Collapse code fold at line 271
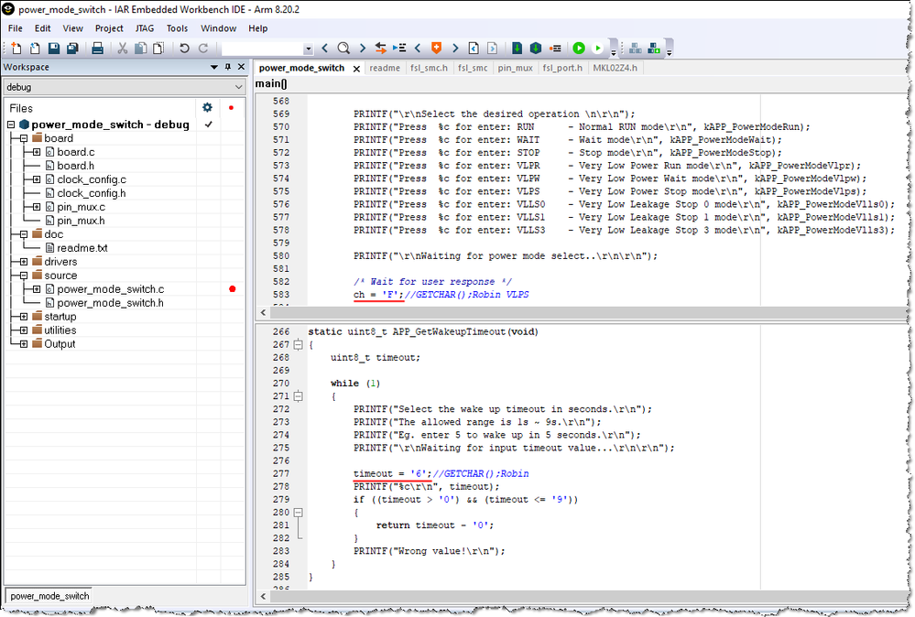Image resolution: width=915 pixels, height=617 pixels. click(299, 396)
